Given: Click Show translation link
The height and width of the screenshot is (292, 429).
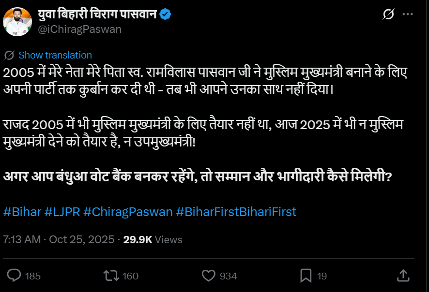Looking at the screenshot, I should (55, 55).
